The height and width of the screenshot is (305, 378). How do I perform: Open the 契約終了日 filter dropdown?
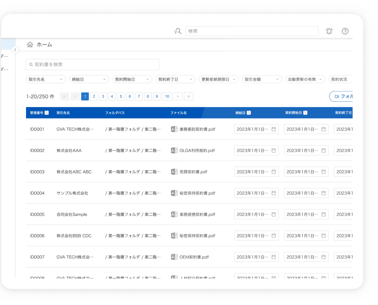[x=176, y=79]
